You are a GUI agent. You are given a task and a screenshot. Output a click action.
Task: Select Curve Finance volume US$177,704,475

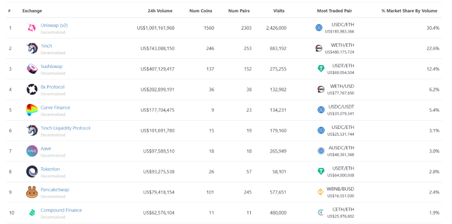pyautogui.click(x=157, y=110)
